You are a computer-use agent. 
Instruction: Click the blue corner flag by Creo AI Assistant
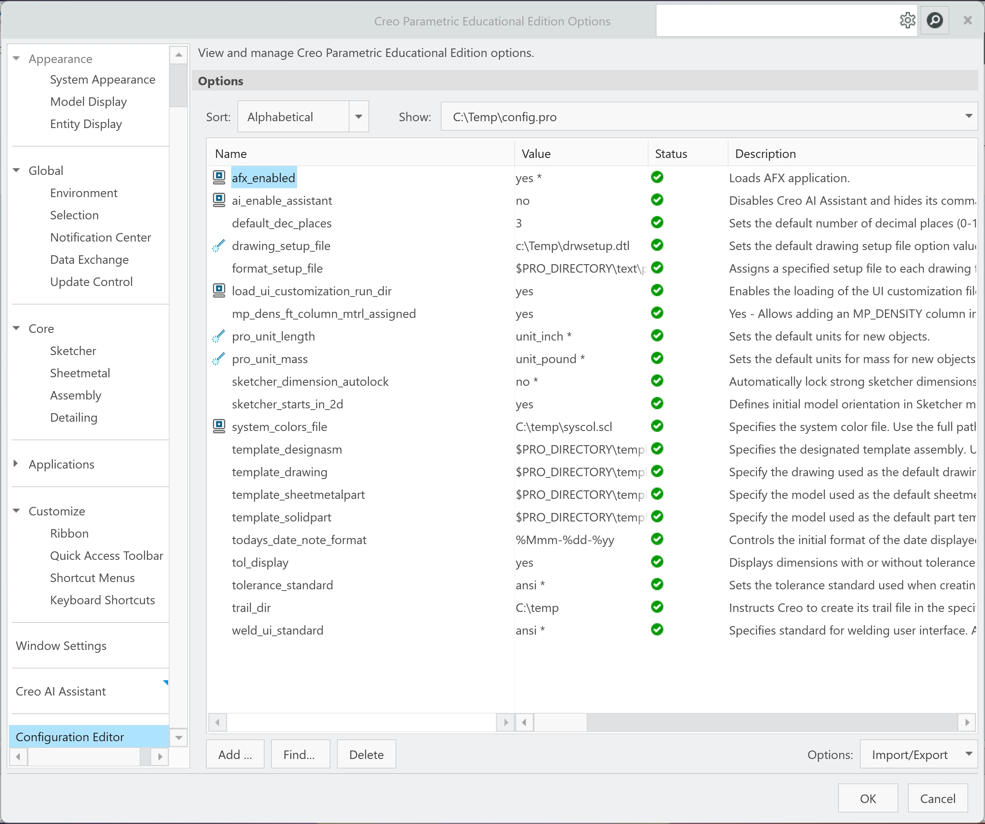coord(166,683)
